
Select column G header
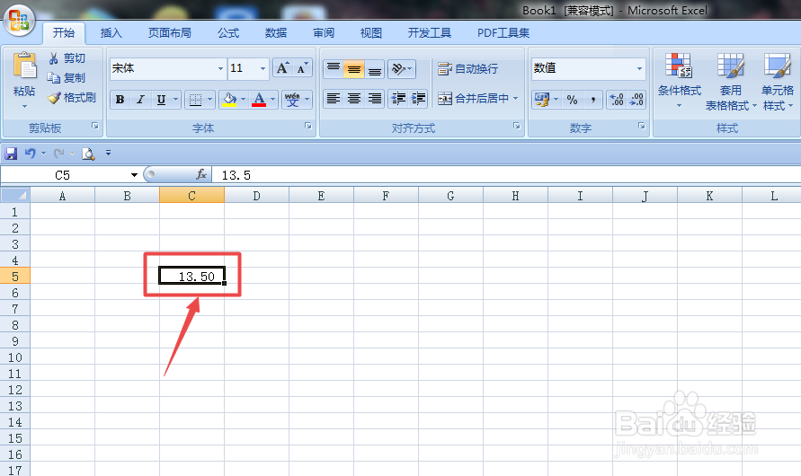tap(450, 196)
